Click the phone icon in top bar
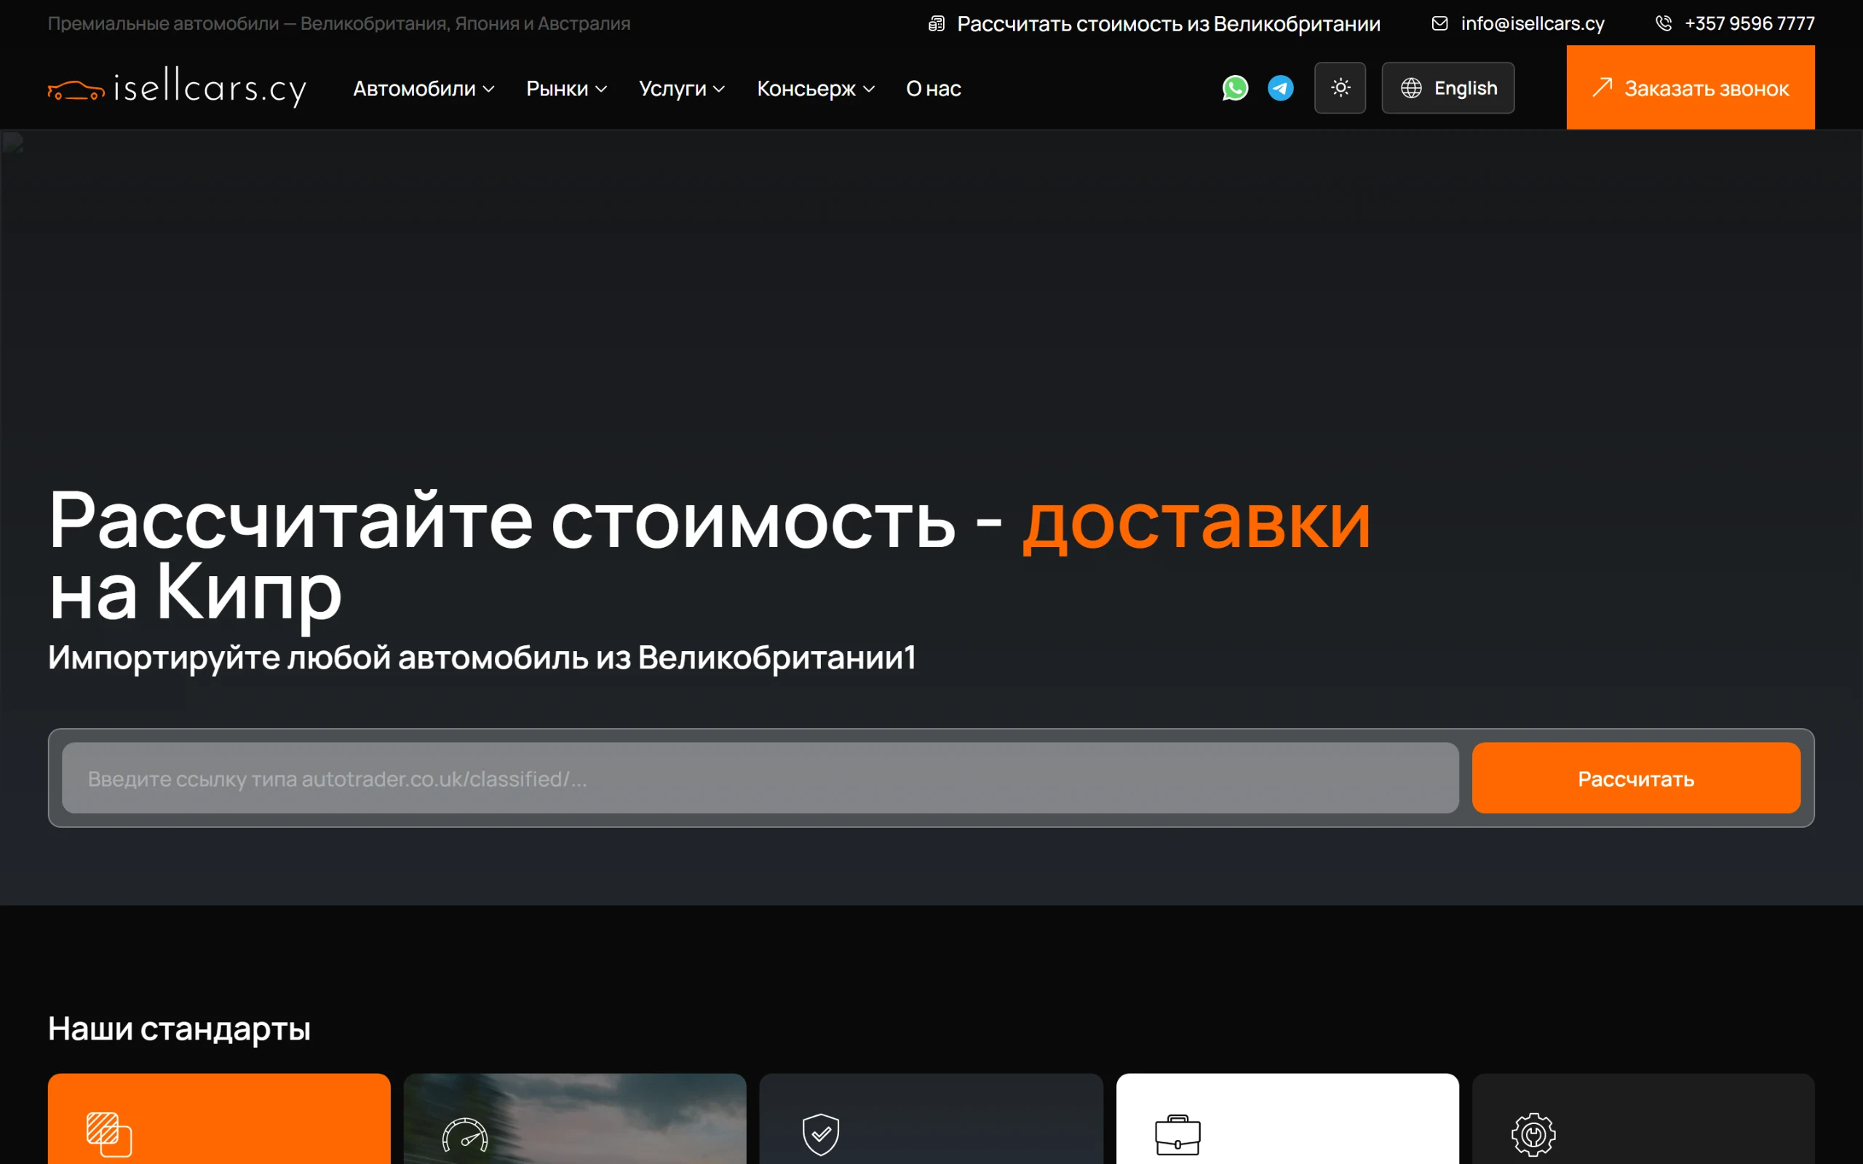1863x1164 pixels. 1664,24
